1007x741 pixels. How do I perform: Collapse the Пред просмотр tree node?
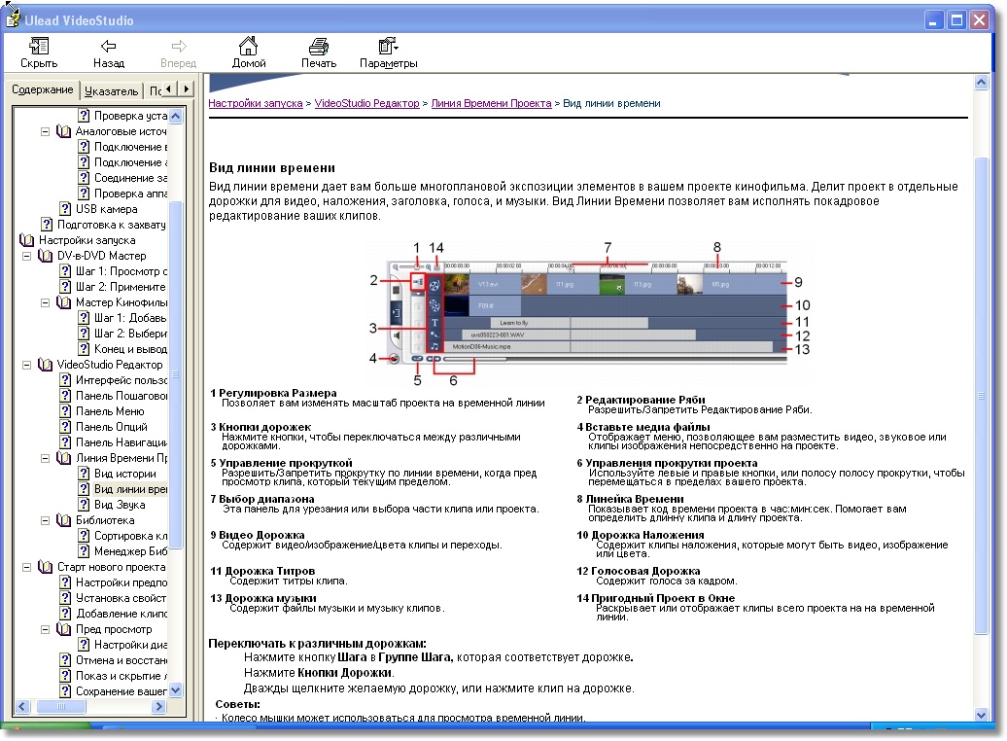click(x=46, y=630)
